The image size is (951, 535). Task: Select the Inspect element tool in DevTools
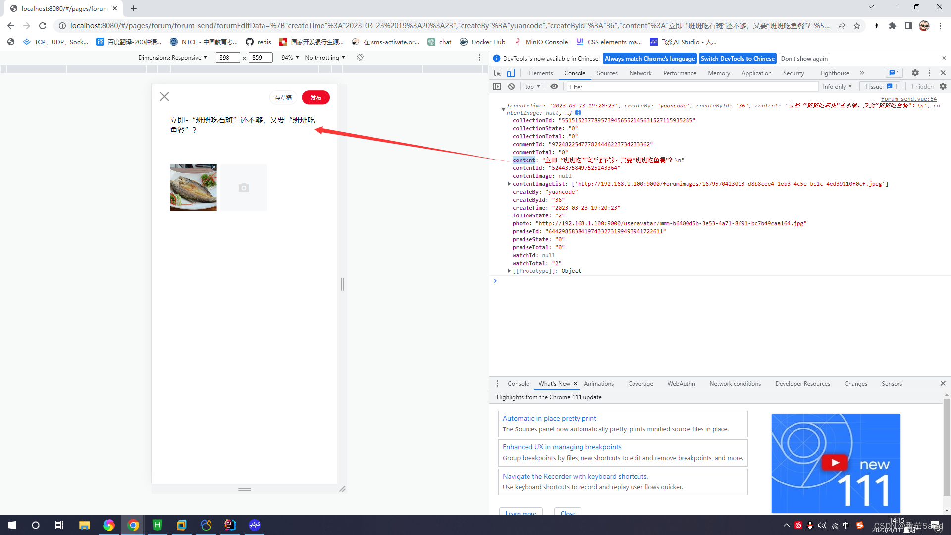[497, 73]
